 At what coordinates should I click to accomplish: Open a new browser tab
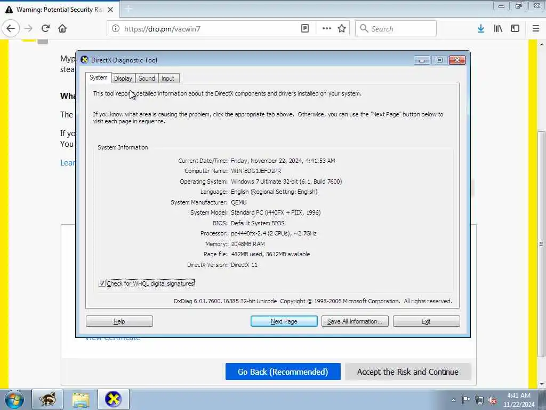click(128, 9)
